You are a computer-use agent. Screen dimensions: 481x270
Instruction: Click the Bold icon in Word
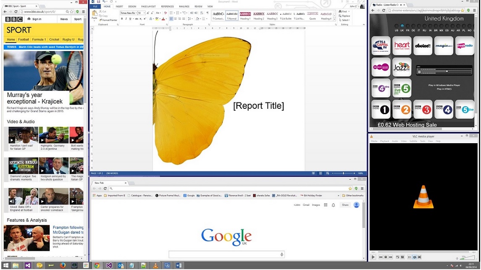[x=122, y=19]
